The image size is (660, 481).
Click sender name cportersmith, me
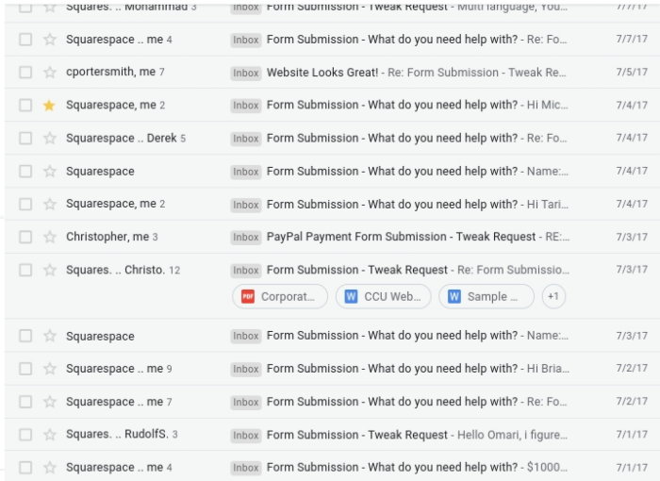coord(110,72)
